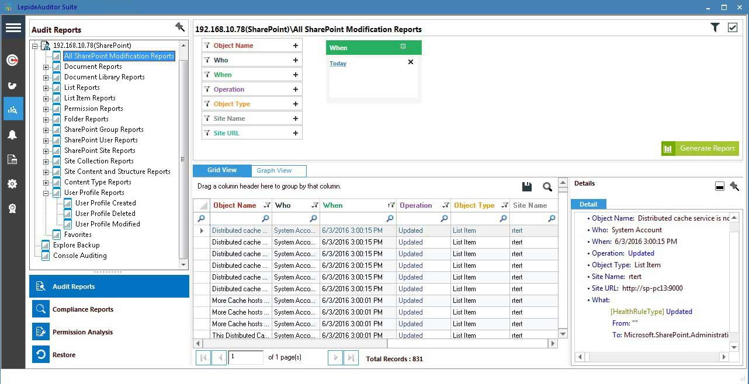Add a Site URL filter with plus
This screenshot has height=384, width=749.
coord(296,133)
